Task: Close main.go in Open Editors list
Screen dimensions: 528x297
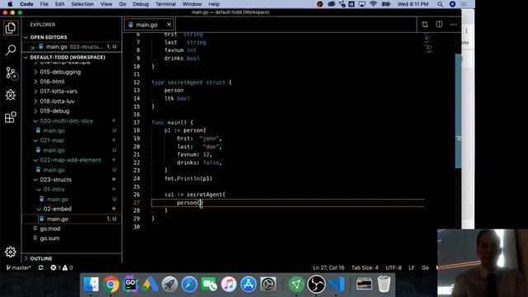Action: 33,48
